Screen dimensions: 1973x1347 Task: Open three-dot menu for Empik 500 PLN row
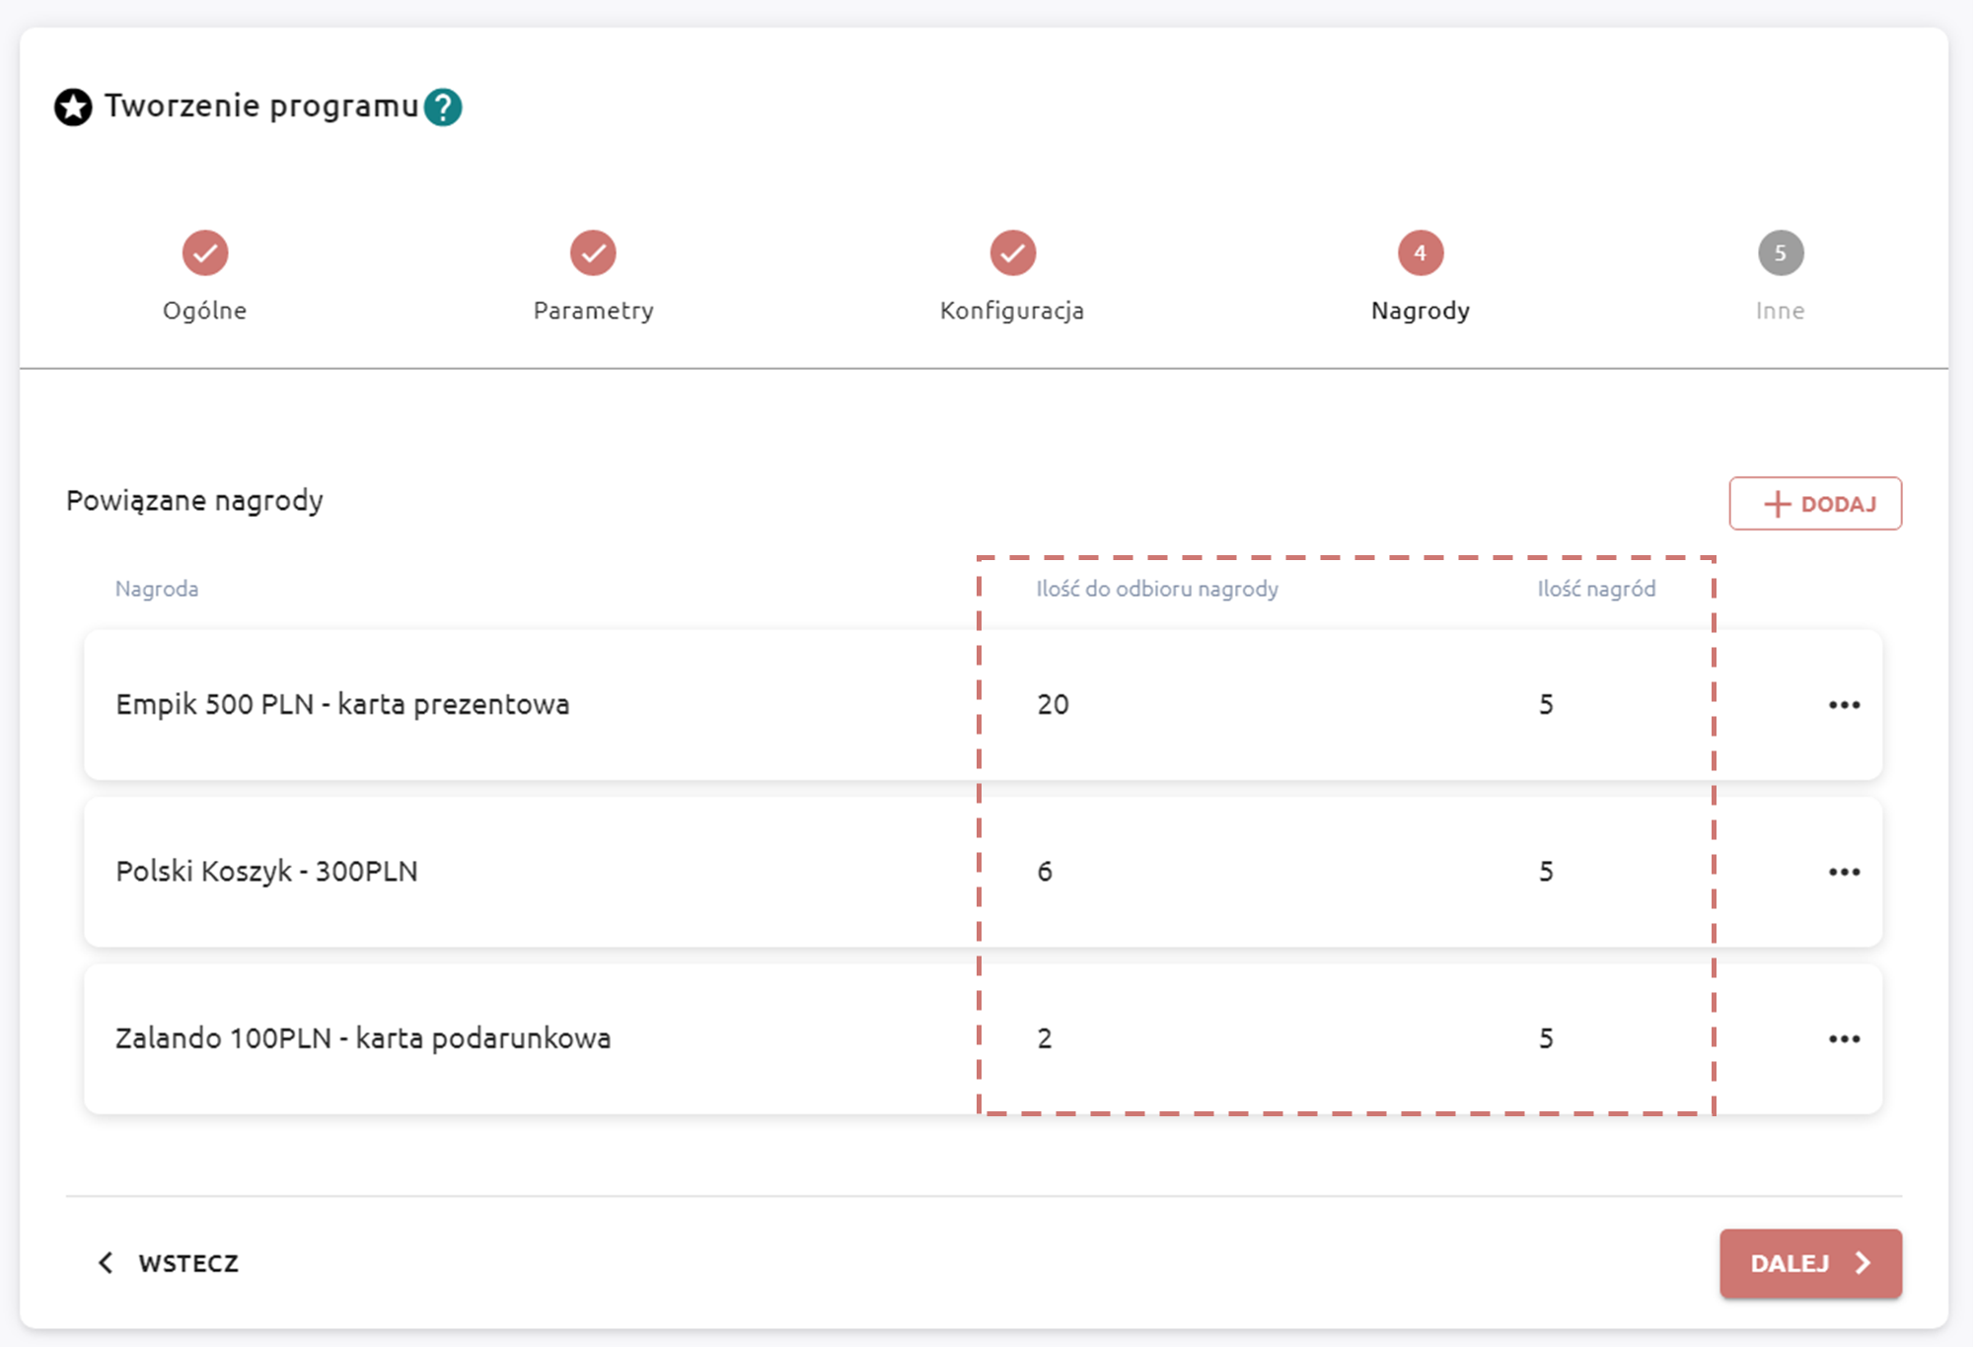tap(1843, 705)
